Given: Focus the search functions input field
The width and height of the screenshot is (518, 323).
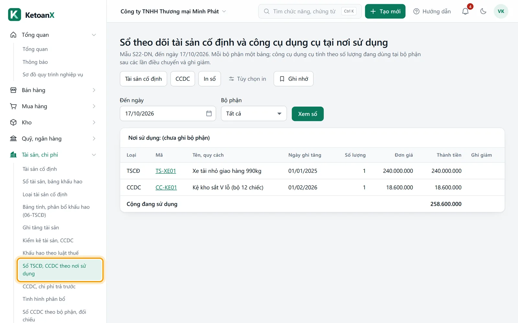Looking at the screenshot, I should pos(310,11).
